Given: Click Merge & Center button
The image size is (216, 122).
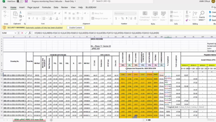Looking at the screenshot, I should click(100, 18).
